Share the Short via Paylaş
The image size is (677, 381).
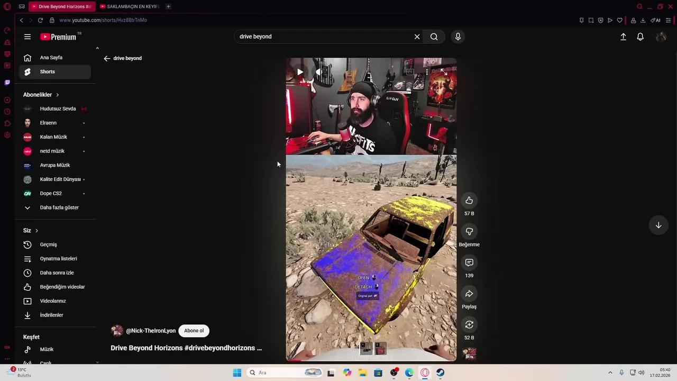[x=469, y=294]
